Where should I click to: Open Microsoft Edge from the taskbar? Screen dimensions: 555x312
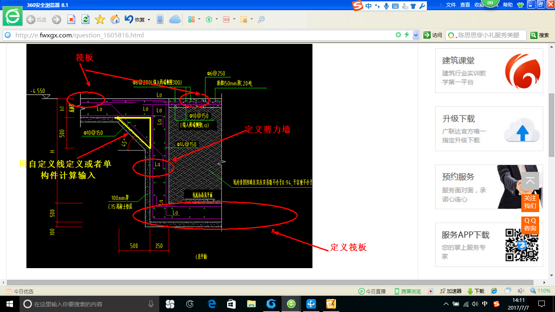point(211,304)
